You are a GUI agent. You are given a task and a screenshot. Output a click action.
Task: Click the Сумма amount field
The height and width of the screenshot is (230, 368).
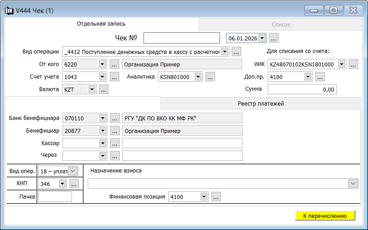[302, 89]
